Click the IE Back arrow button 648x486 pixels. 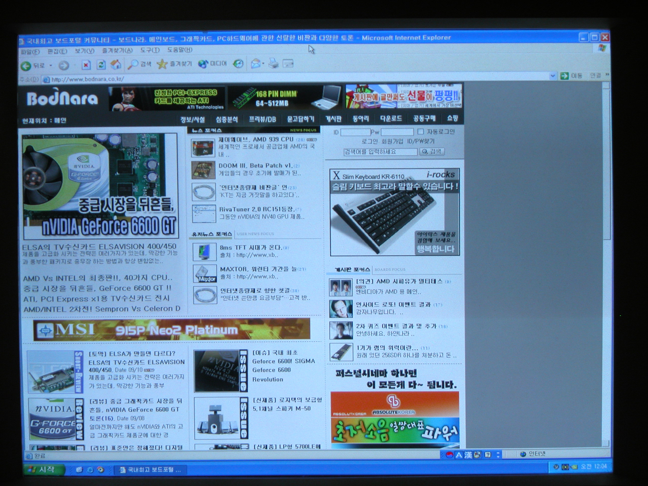[26, 66]
